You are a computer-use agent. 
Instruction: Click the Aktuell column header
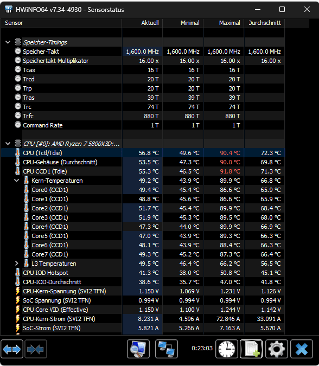pyautogui.click(x=142, y=23)
